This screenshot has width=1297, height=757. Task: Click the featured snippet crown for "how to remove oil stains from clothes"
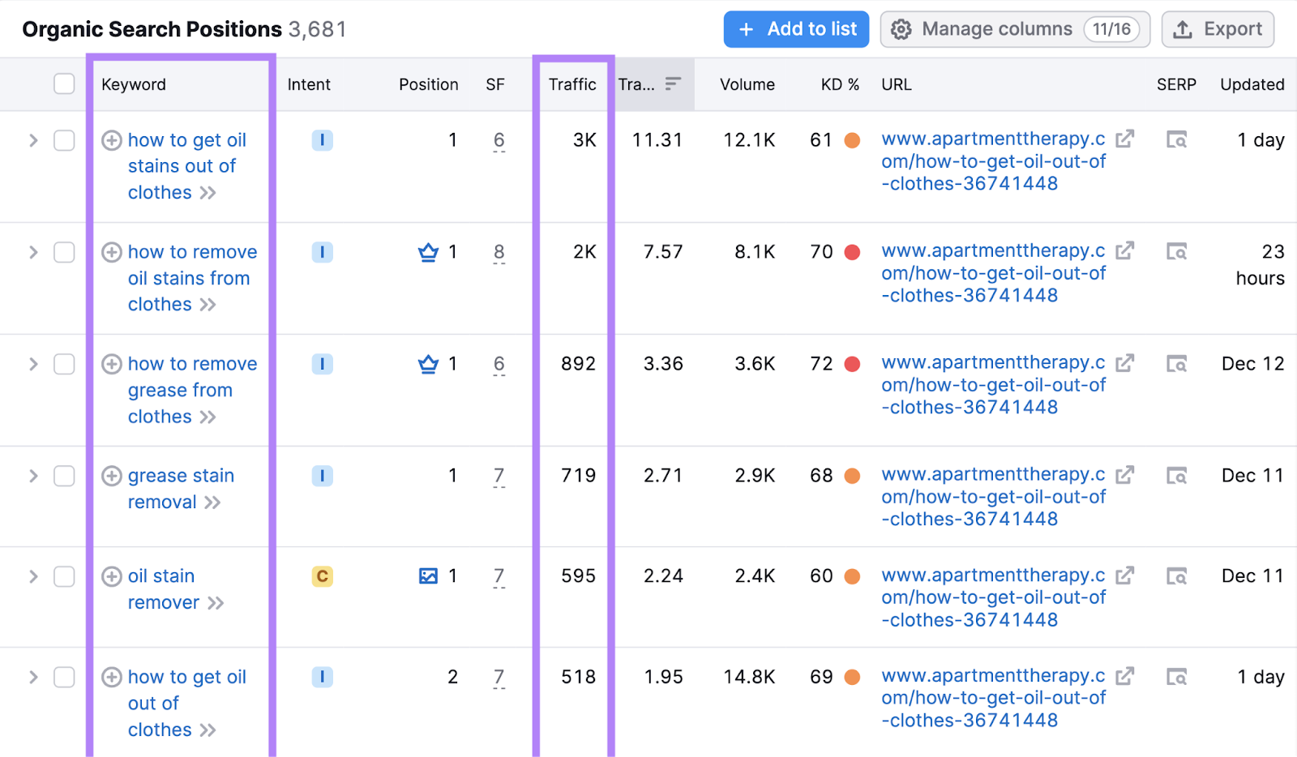coord(427,252)
